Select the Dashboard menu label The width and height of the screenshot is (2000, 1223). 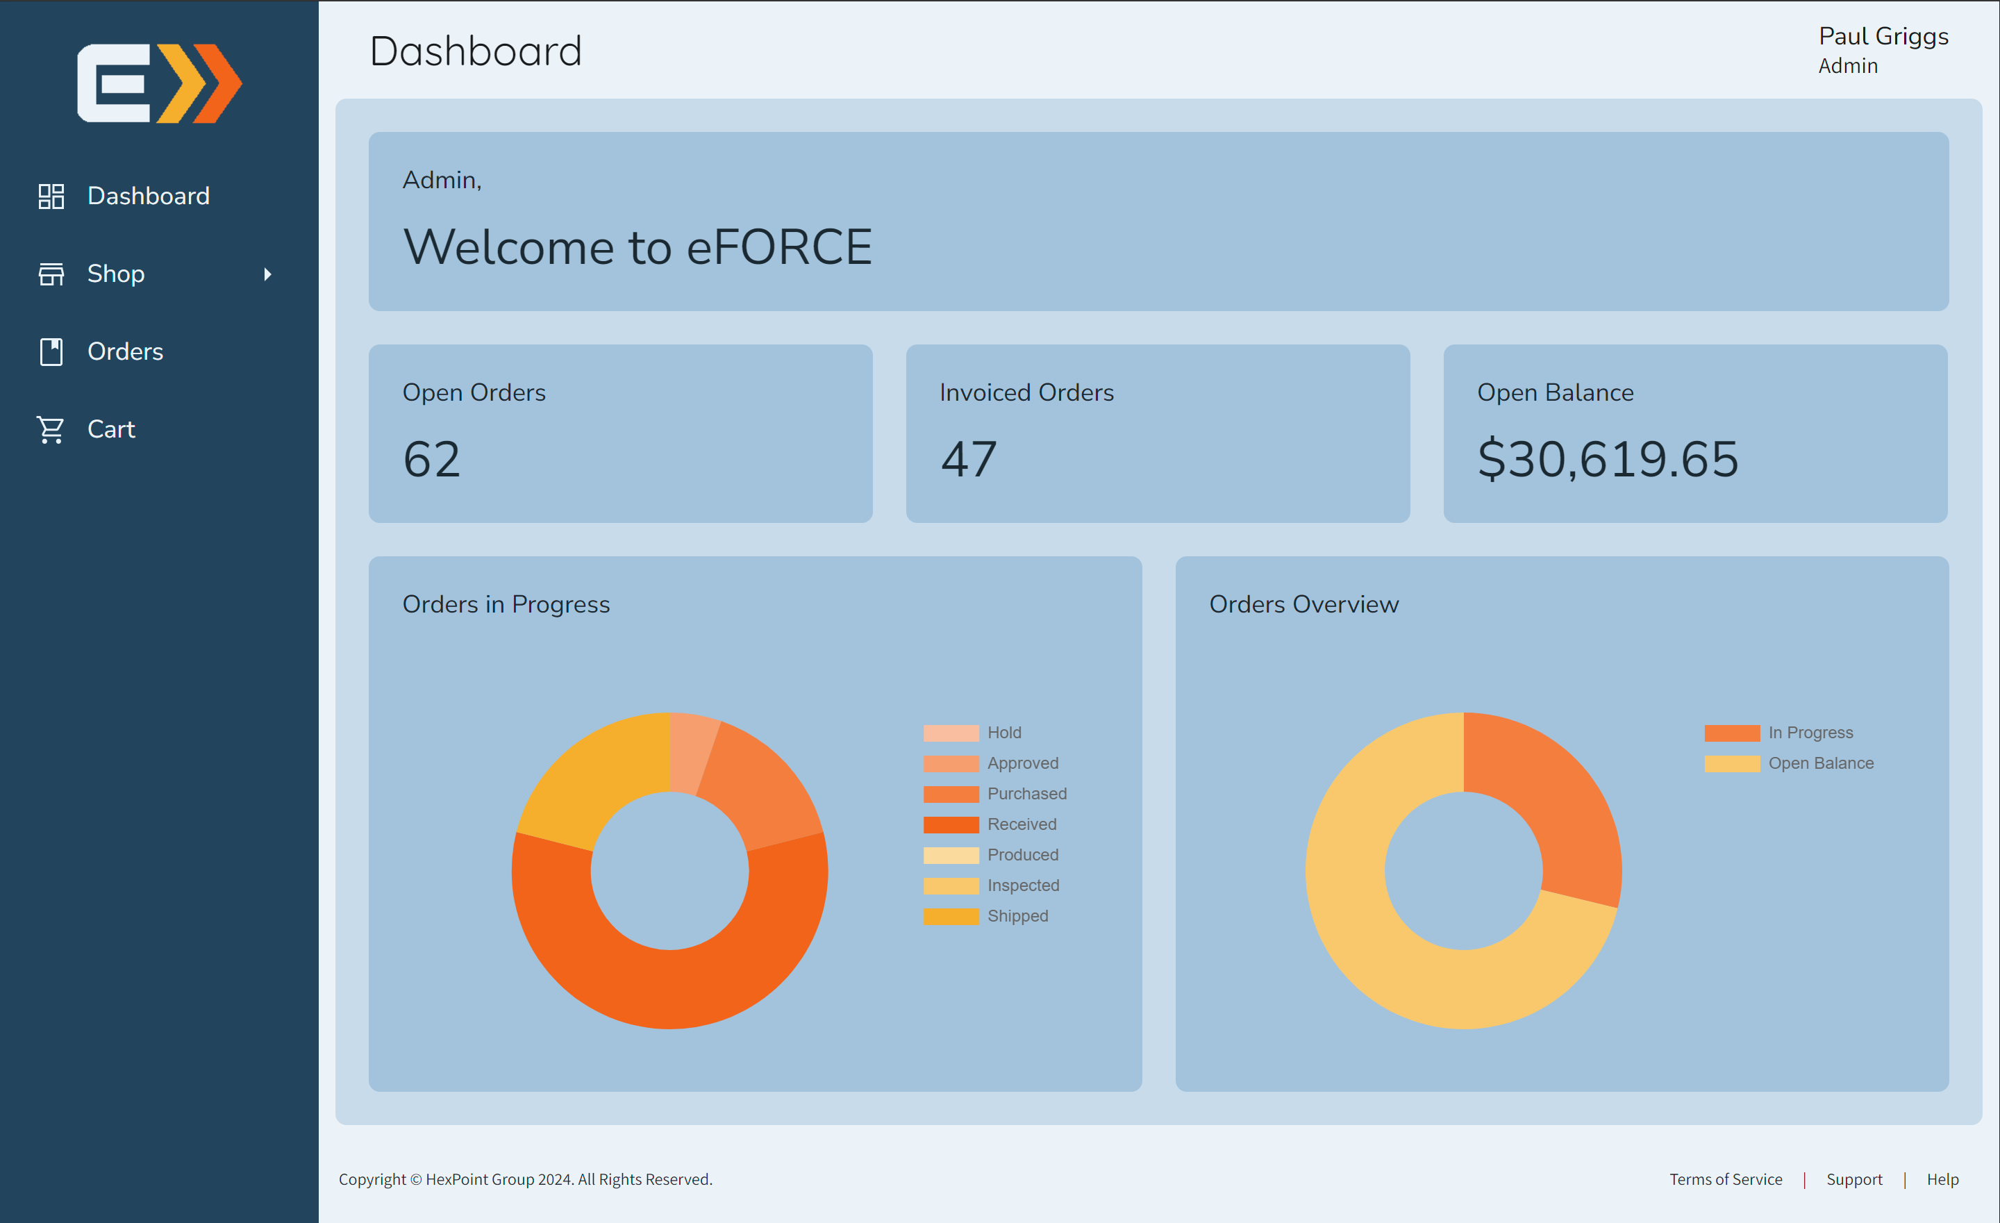[149, 196]
